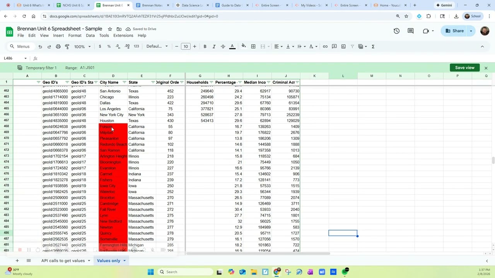495x278 pixels.
Task: Decrease decimal places
Action: click(118, 46)
